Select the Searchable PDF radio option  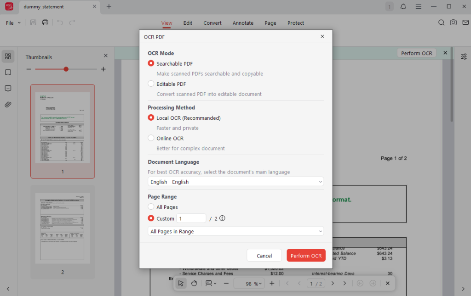tap(151, 63)
